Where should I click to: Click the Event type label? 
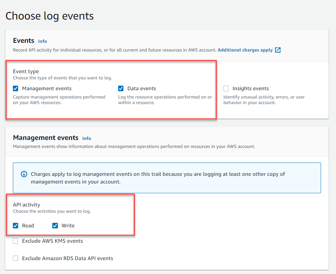click(x=26, y=71)
